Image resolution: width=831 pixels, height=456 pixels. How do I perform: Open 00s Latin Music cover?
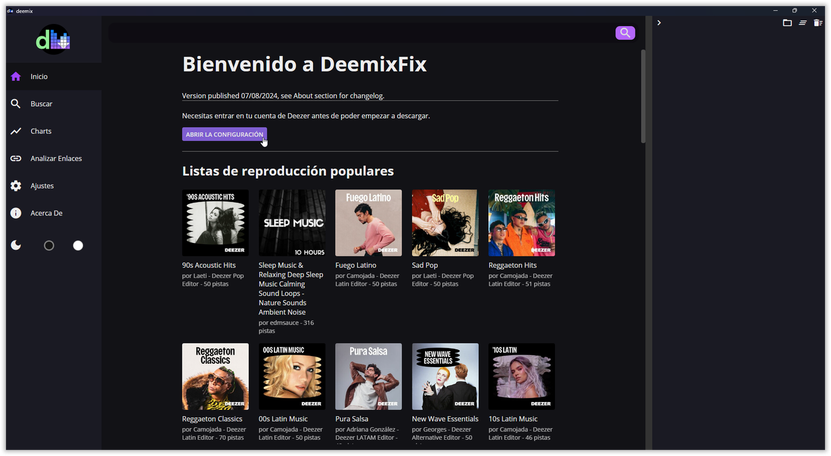click(x=292, y=377)
